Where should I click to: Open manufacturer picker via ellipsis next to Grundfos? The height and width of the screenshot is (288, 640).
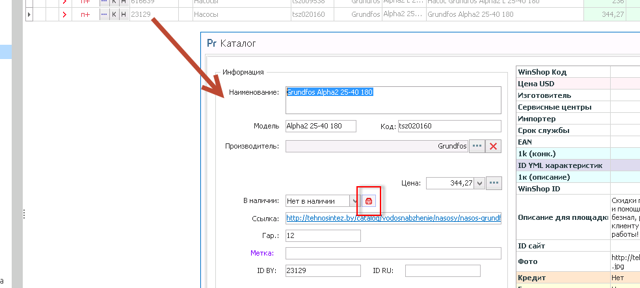(x=477, y=147)
